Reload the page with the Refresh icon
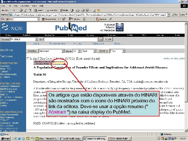This screenshot has width=188, height=141. tap(25, 10)
